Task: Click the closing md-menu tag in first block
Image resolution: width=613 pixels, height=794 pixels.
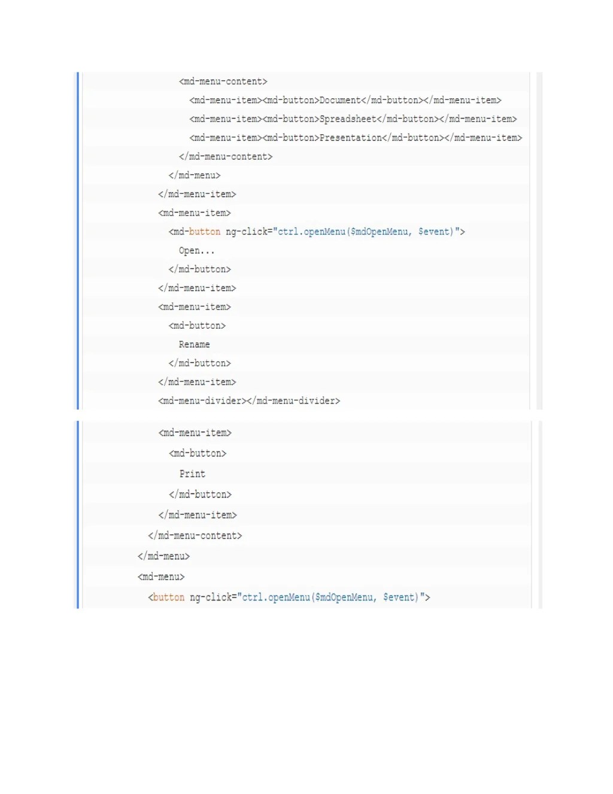Action: (193, 175)
